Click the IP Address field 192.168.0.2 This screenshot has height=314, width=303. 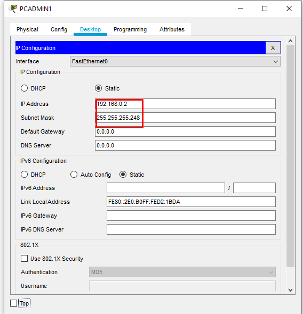[x=185, y=104]
